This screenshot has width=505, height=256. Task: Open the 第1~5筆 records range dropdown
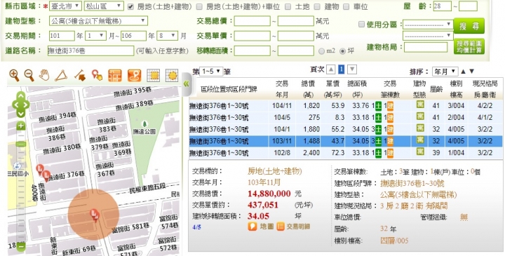(211, 71)
